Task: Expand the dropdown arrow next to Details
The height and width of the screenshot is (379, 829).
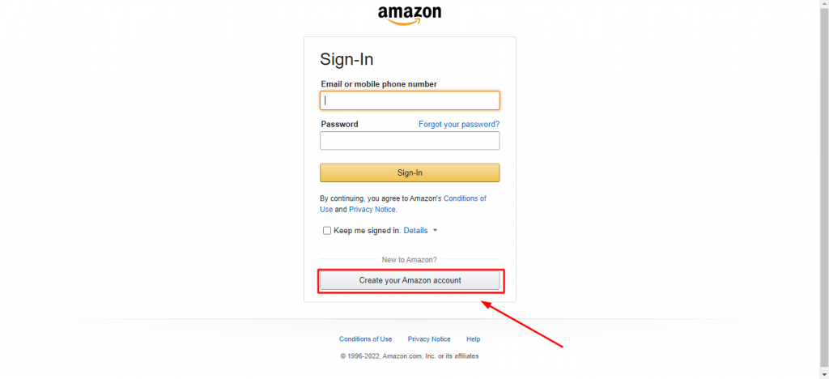Action: [x=435, y=231]
